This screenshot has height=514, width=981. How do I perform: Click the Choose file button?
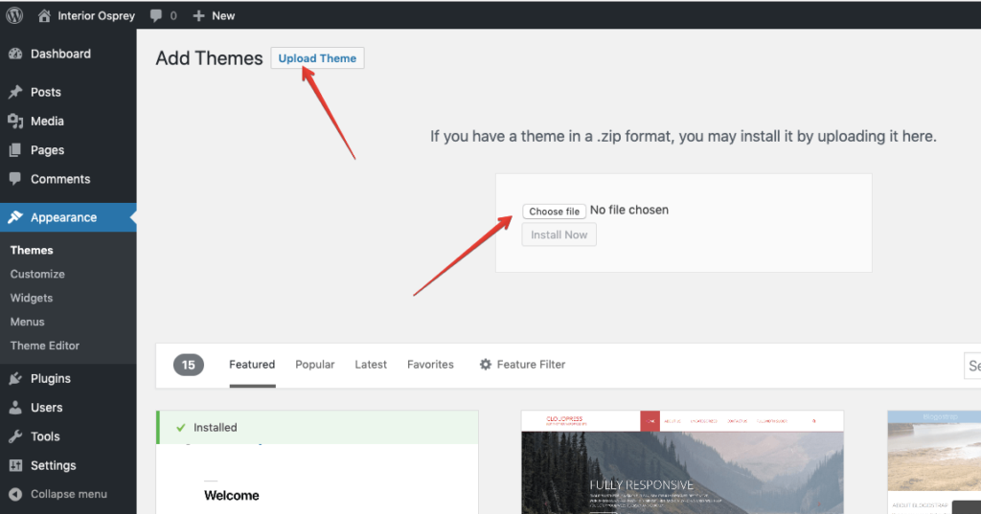point(555,212)
